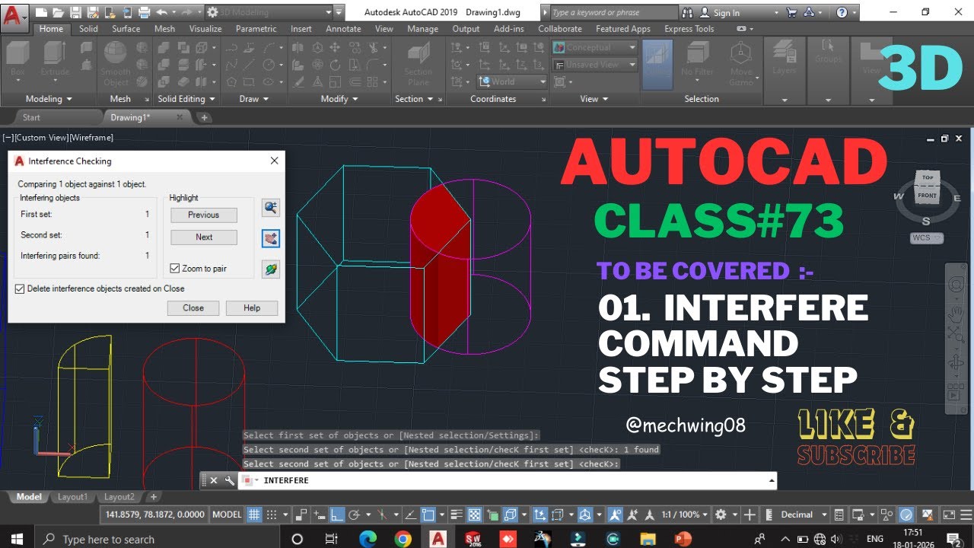Click the customize wrench icon on command line

(x=229, y=480)
